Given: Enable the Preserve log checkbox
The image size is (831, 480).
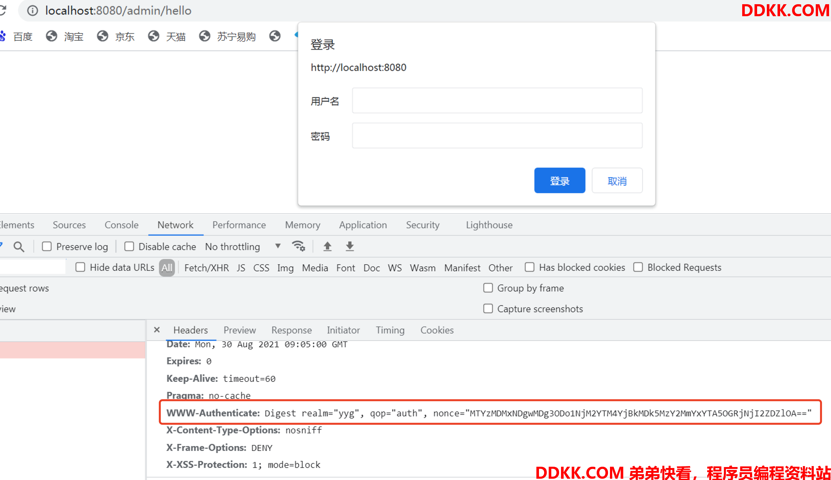Looking at the screenshot, I should pyautogui.click(x=47, y=246).
